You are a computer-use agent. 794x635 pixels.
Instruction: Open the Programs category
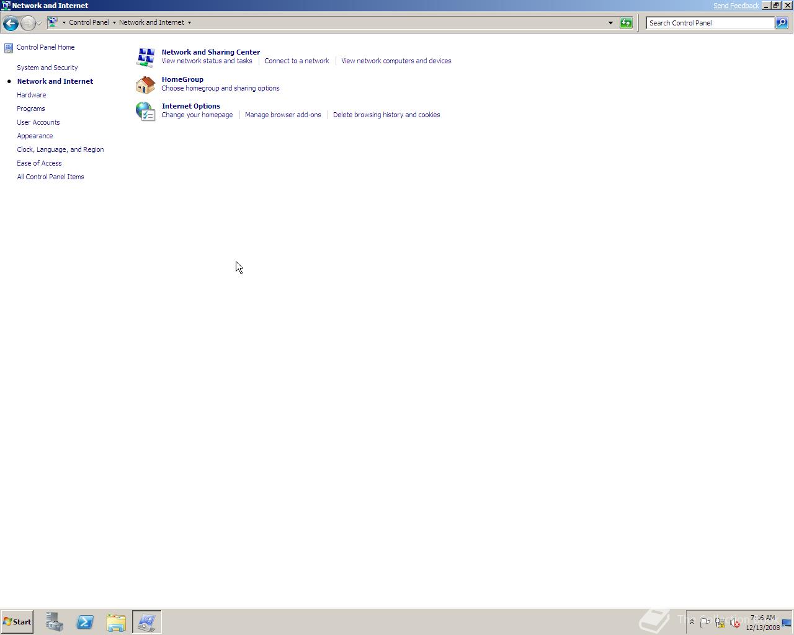point(31,109)
